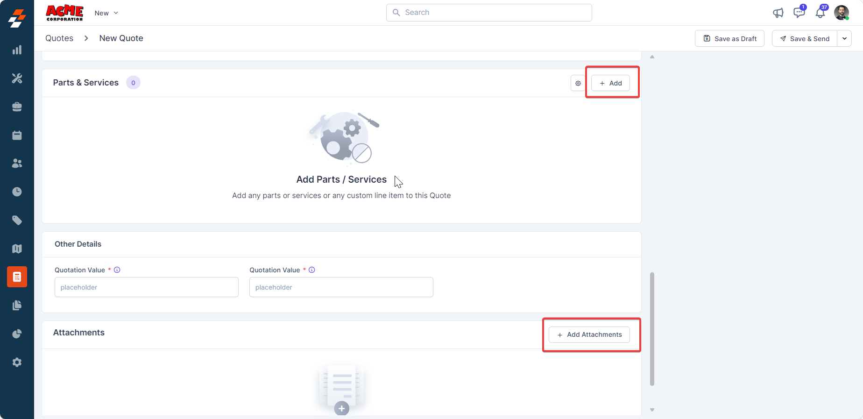Click the Add Attachments button
863x419 pixels.
(589, 335)
